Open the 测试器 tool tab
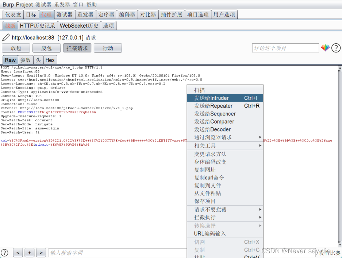The image size is (342, 258). [65, 15]
